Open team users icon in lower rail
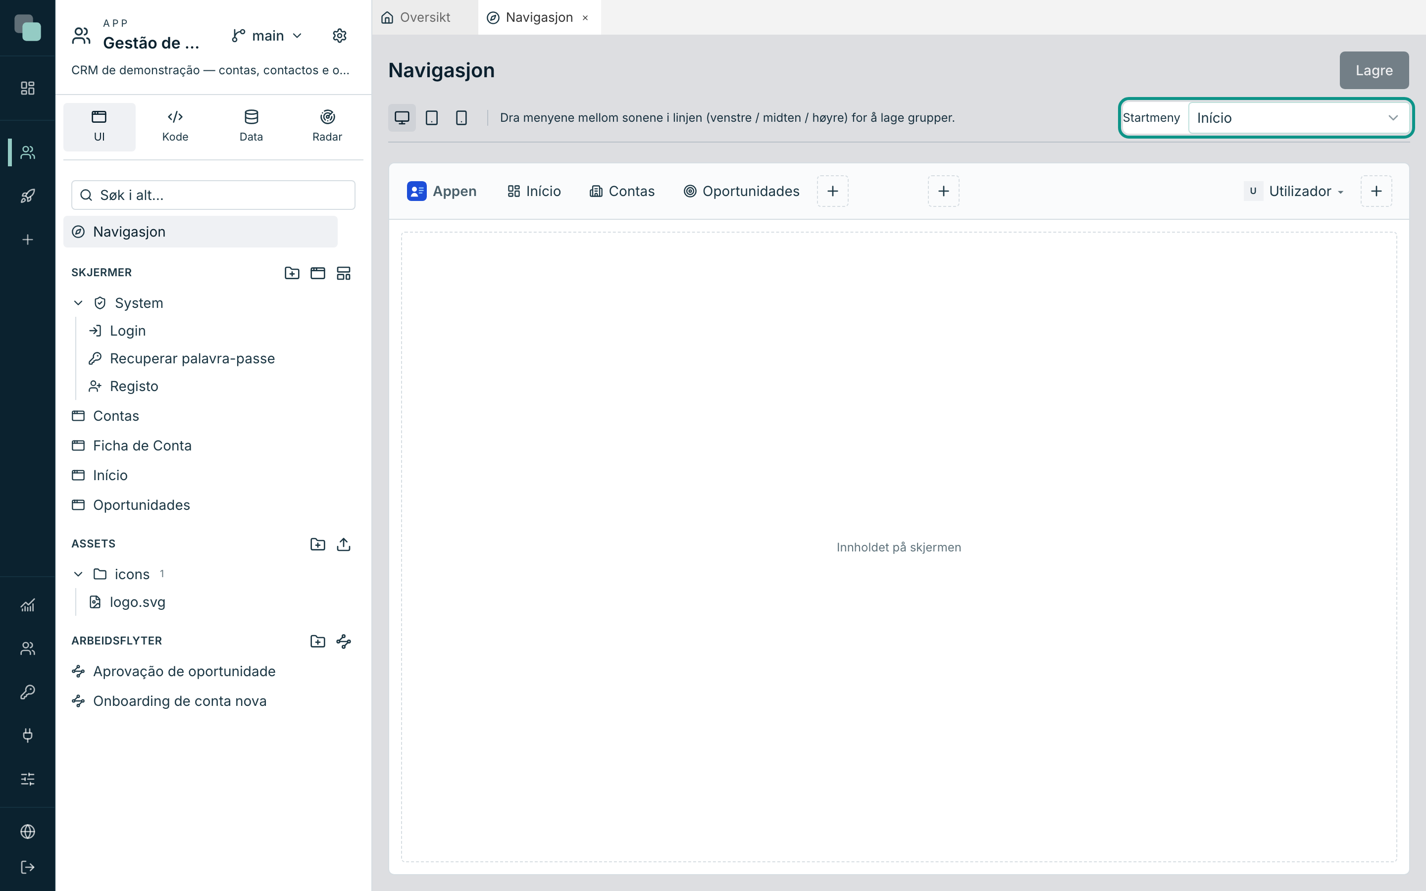Viewport: 1426px width, 891px height. [x=28, y=648]
